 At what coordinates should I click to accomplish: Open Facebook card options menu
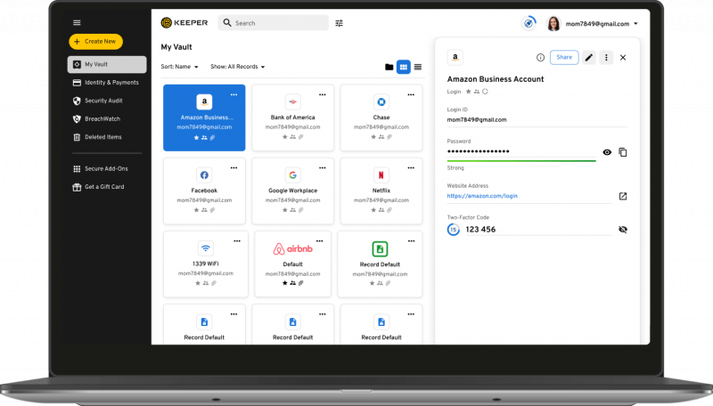234,168
